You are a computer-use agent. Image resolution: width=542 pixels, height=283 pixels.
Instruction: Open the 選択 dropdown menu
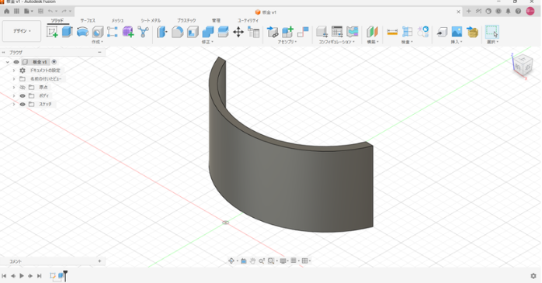click(492, 42)
